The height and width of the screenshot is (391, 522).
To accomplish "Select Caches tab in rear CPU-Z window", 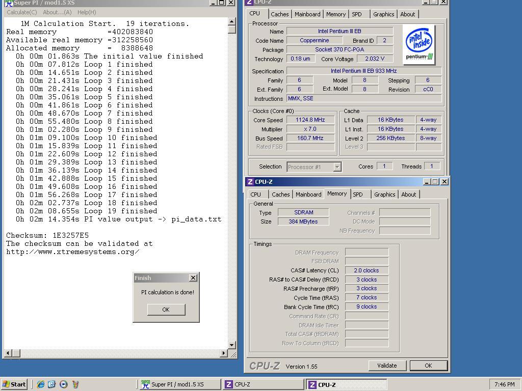I will (280, 14).
